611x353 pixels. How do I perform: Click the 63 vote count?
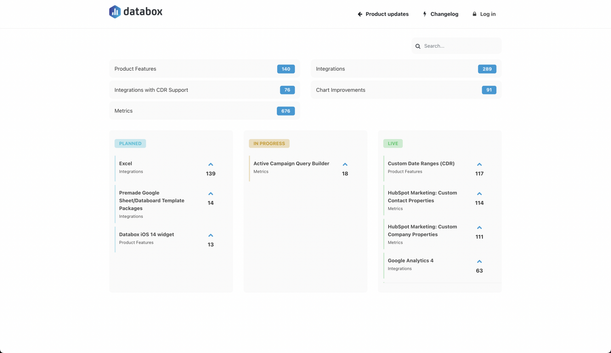(479, 271)
